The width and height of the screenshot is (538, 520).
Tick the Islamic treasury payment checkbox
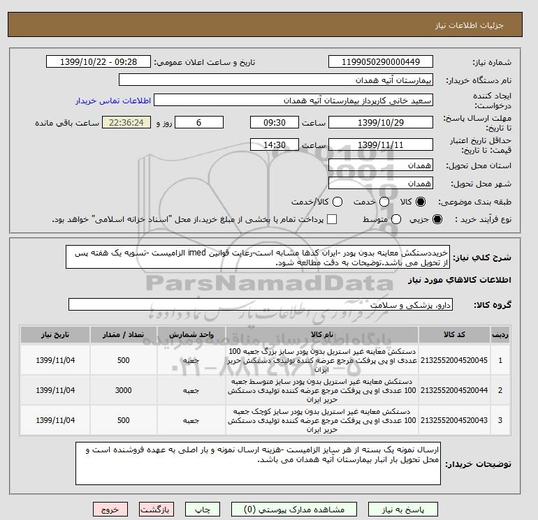(x=332, y=219)
